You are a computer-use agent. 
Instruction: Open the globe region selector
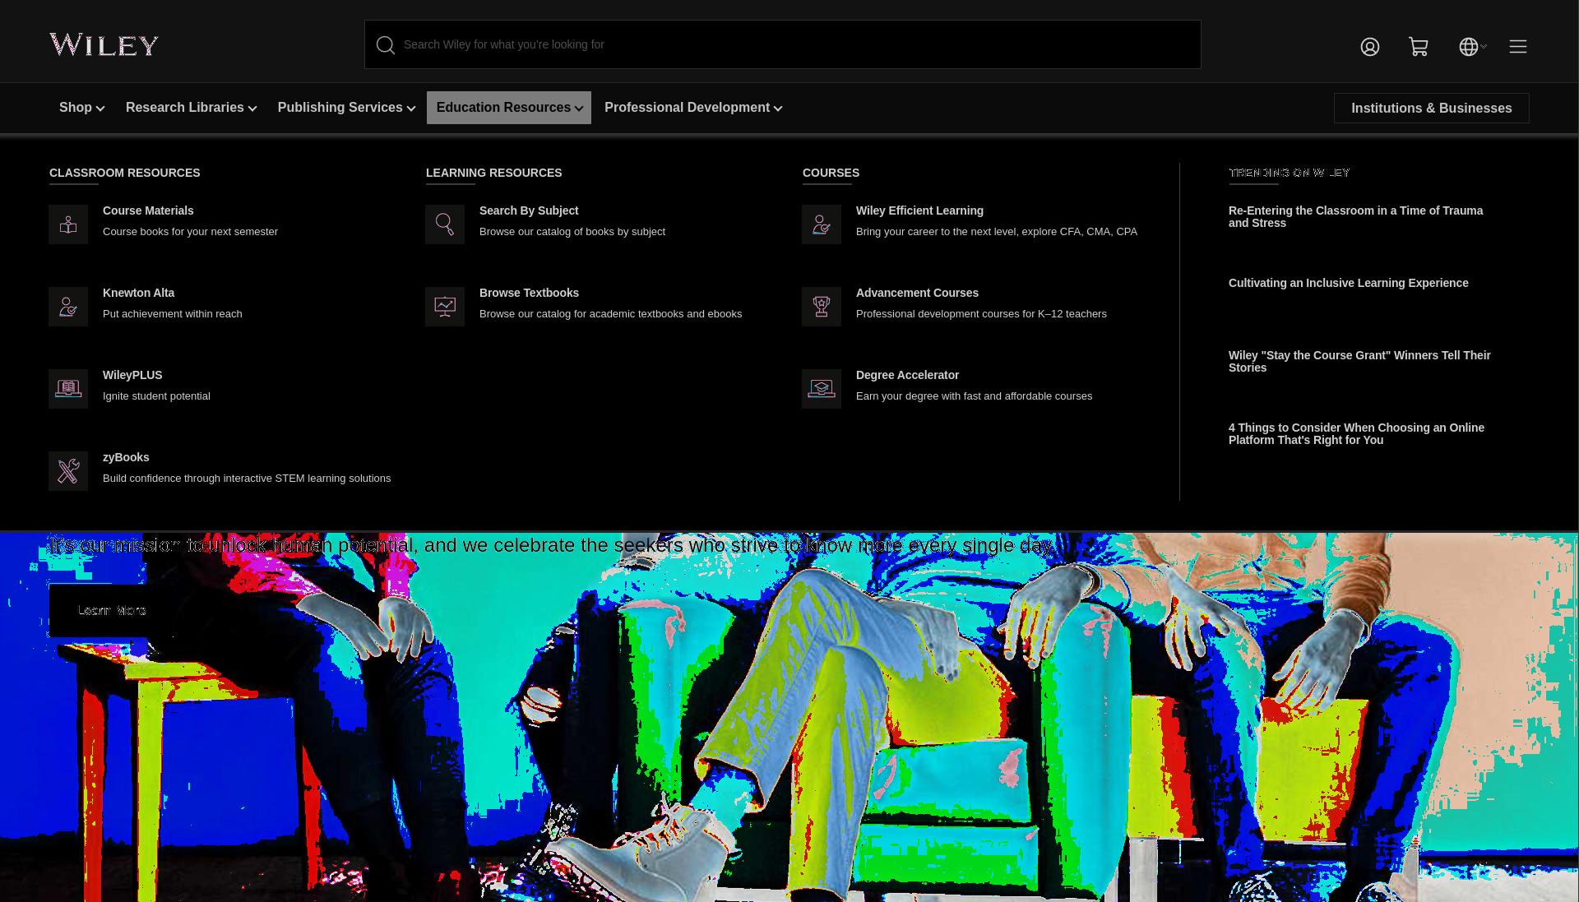[1472, 47]
